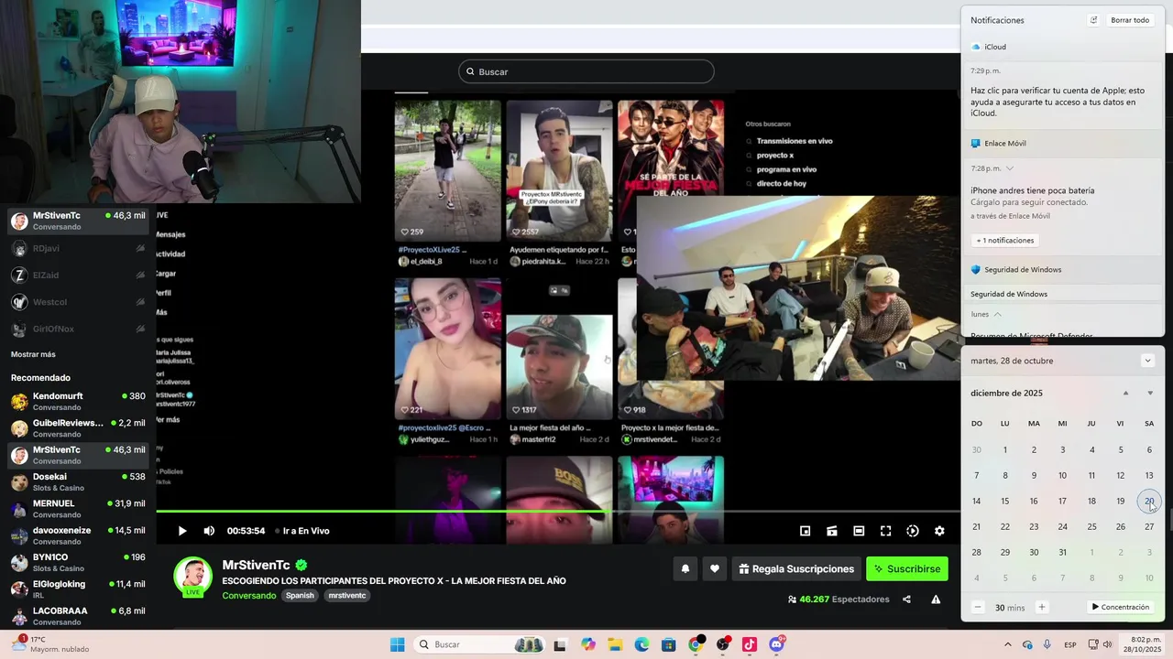Open recommended channel ElGlogloking
The width and height of the screenshot is (1173, 659).
tap(78, 589)
